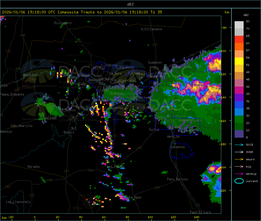Click the 'L_Malvinas' map label
The width and height of the screenshot is (261, 221).
114,108
